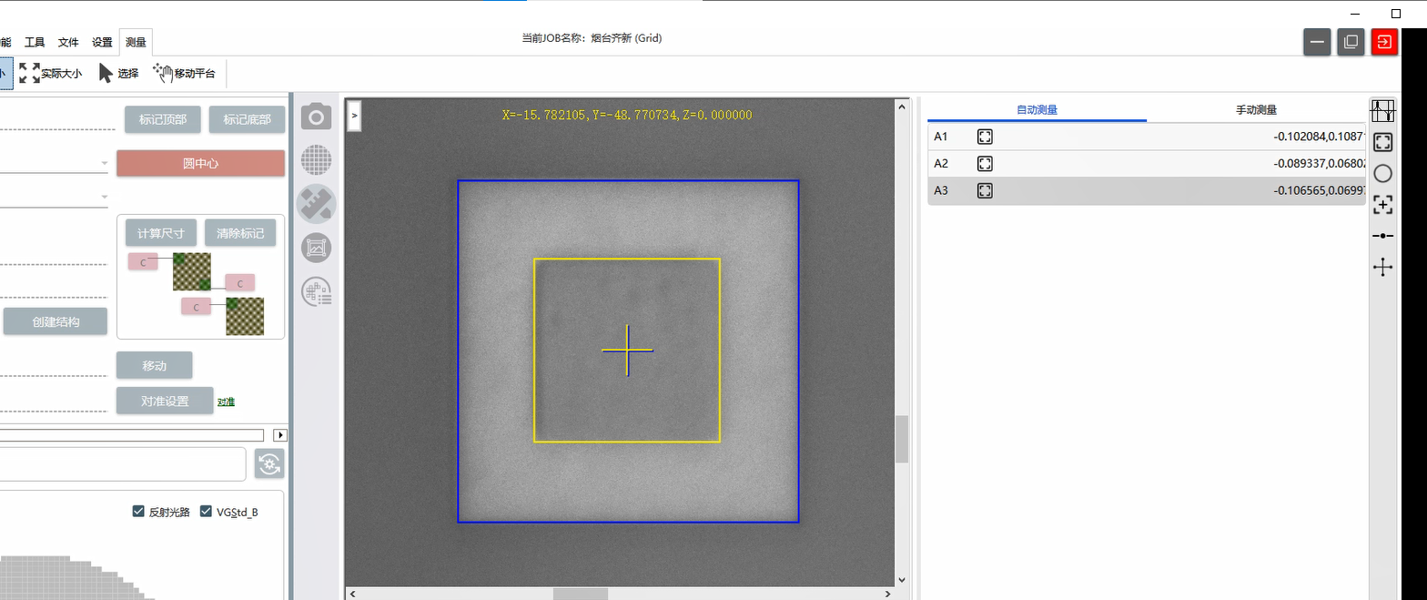Click the image view vertical scrollbar thumb
This screenshot has height=600, width=1427.
pyautogui.click(x=902, y=440)
